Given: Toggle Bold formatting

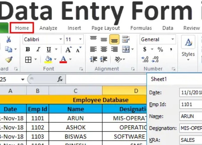Looking at the screenshot, I should click(x=28, y=49).
